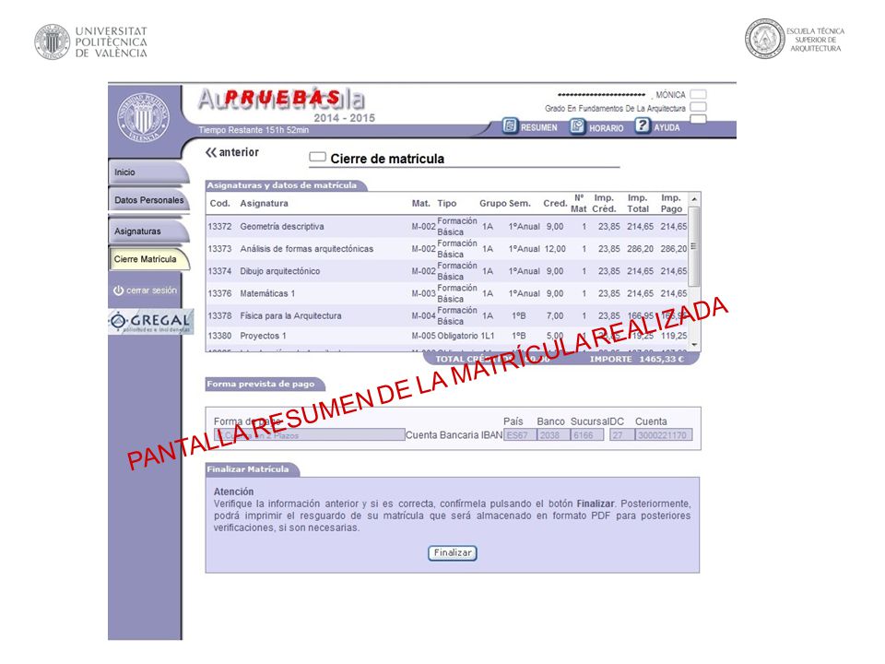The image size is (885, 664).
Task: Click the RESUMEN link text
Action: [x=538, y=128]
